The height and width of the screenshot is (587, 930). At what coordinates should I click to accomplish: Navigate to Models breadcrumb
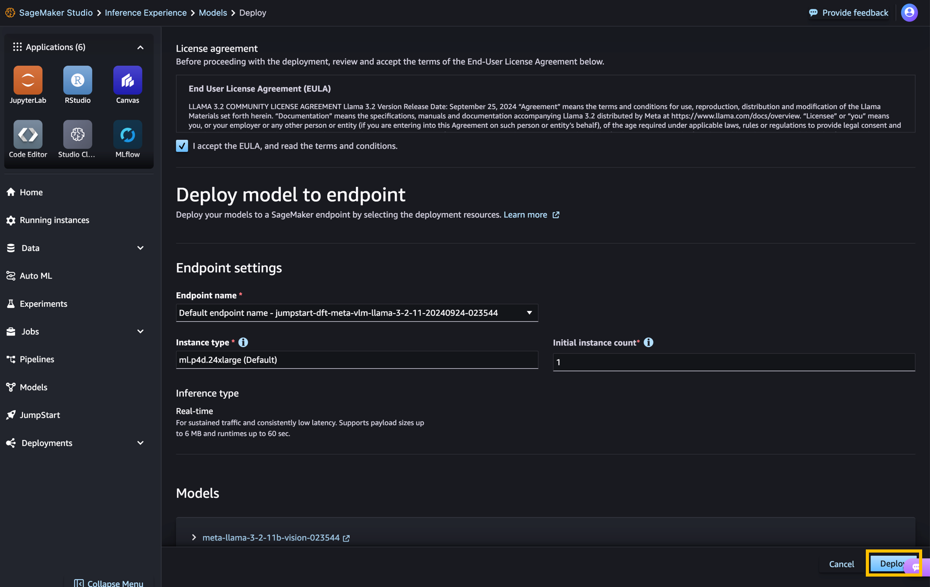pyautogui.click(x=213, y=13)
